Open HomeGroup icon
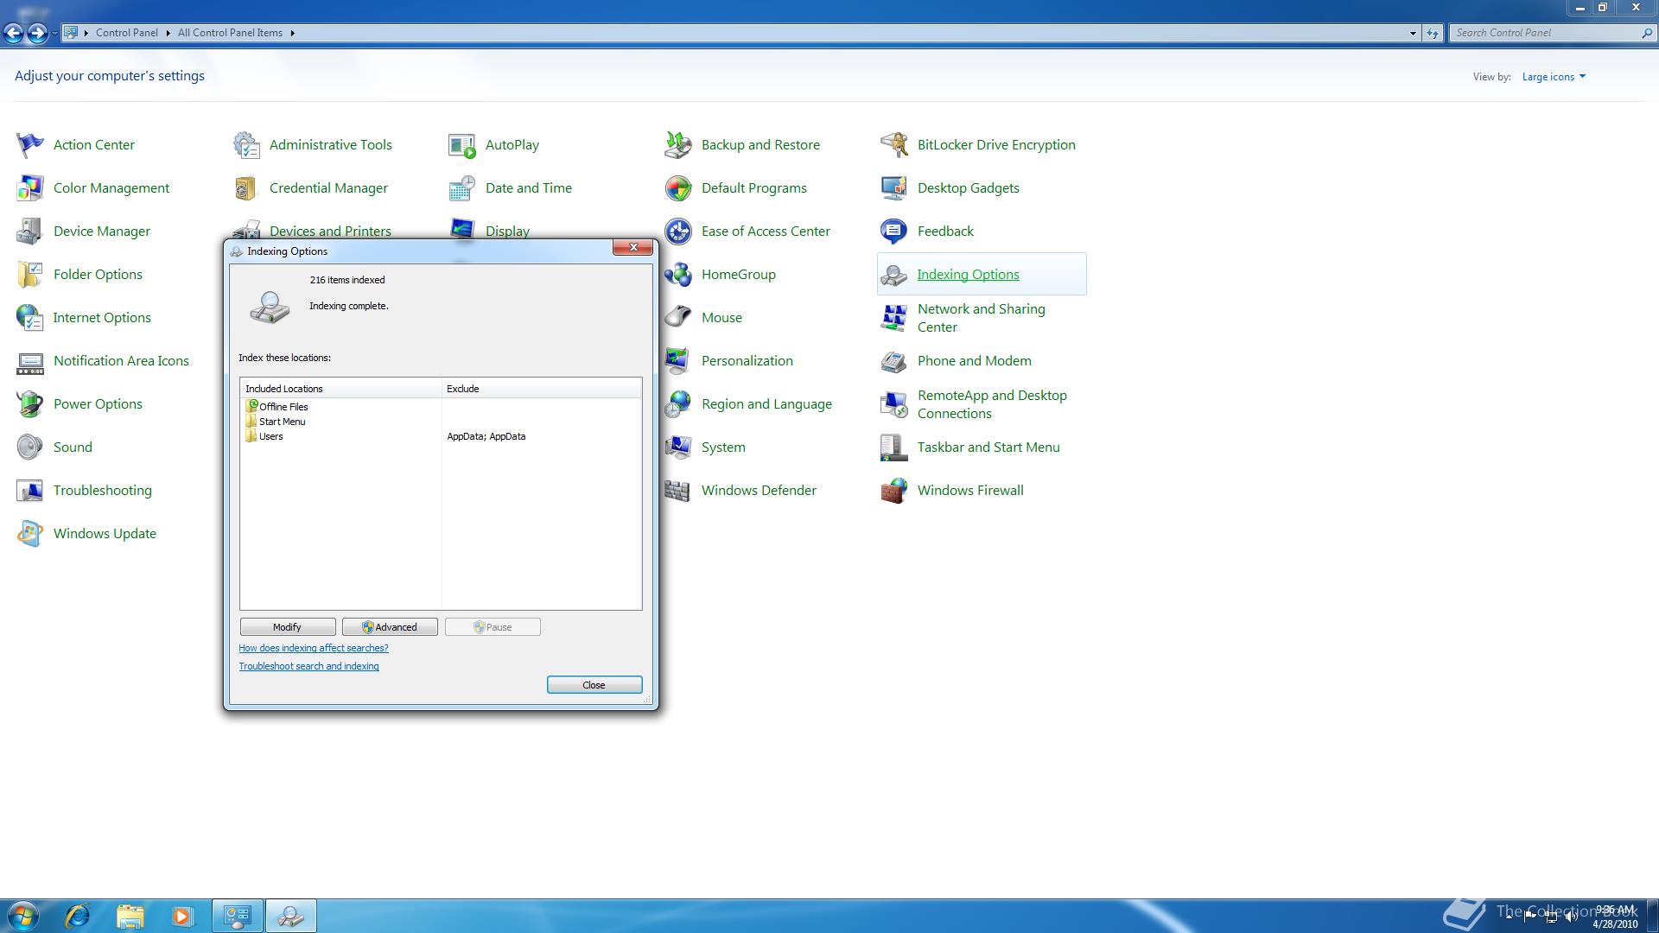The height and width of the screenshot is (933, 1659). tap(678, 275)
